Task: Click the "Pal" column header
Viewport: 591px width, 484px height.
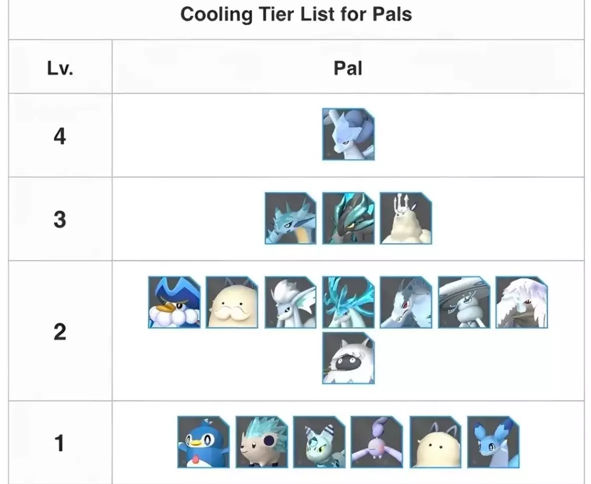Action: point(348,68)
